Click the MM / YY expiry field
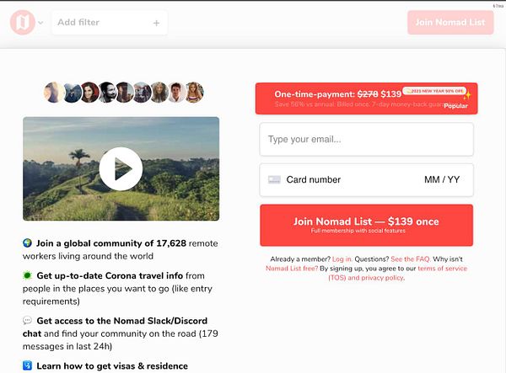 point(442,179)
